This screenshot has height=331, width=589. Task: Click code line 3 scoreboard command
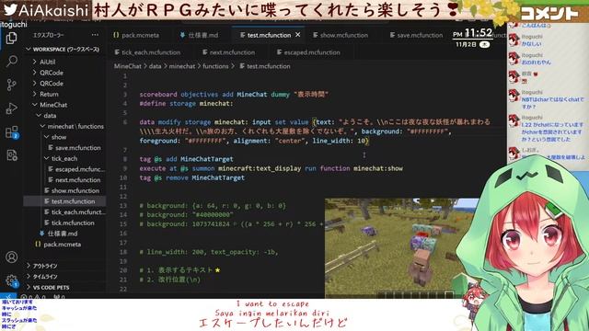coord(234,94)
